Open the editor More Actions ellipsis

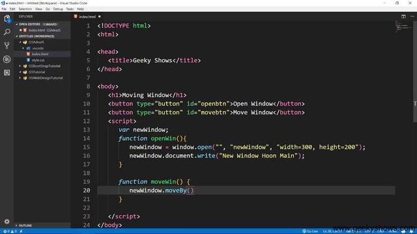point(412,16)
